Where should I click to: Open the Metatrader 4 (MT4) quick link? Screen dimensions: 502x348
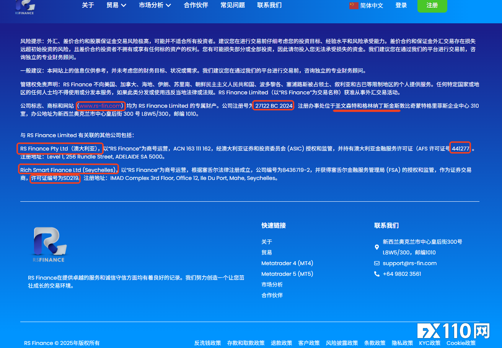click(287, 263)
